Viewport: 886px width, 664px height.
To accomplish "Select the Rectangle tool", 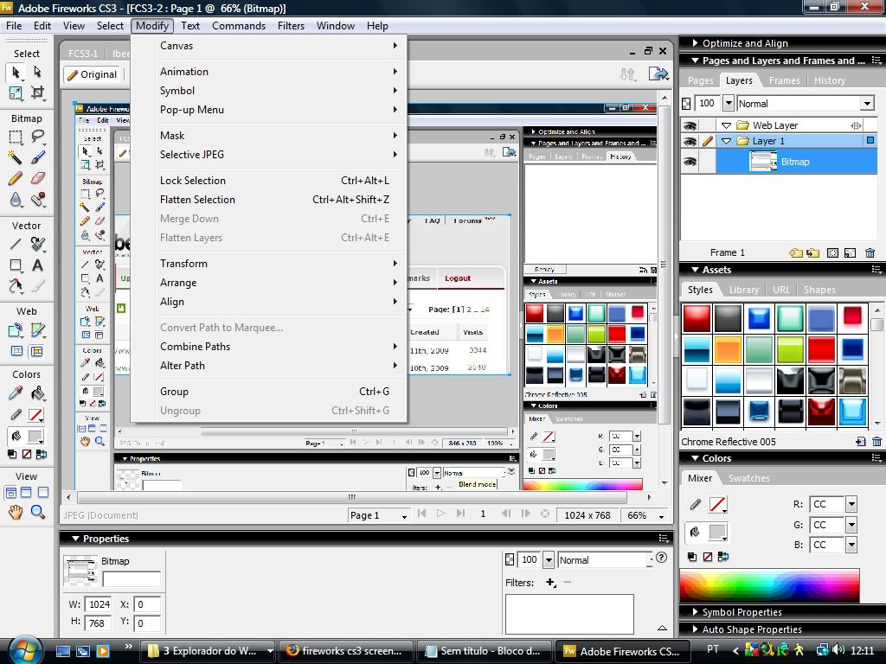I will (16, 265).
